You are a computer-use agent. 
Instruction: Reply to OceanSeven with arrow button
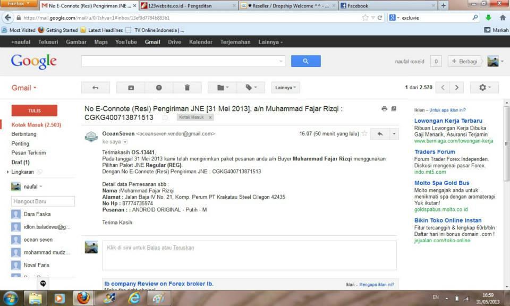pos(380,134)
